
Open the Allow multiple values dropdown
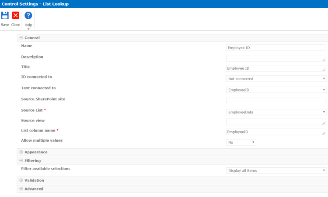coord(241,143)
